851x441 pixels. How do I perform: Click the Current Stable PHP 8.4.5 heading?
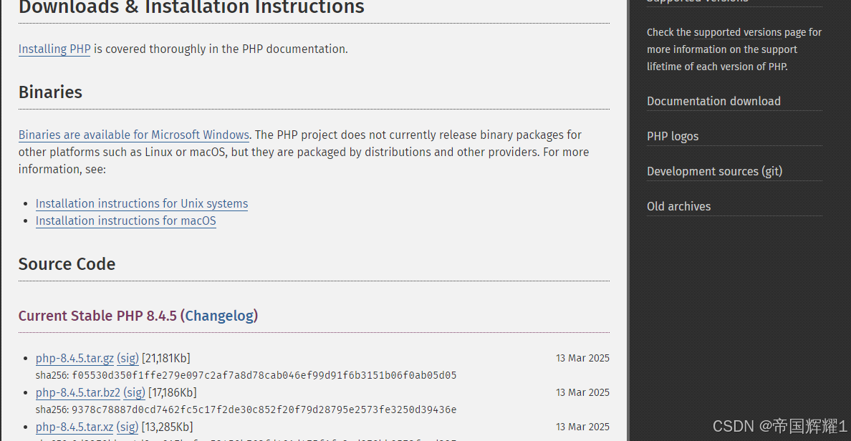coord(97,316)
